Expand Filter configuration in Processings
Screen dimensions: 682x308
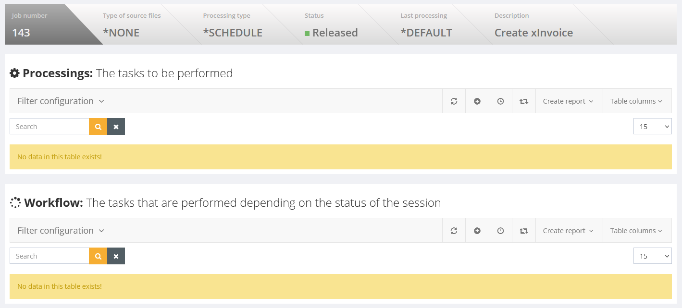pyautogui.click(x=61, y=101)
